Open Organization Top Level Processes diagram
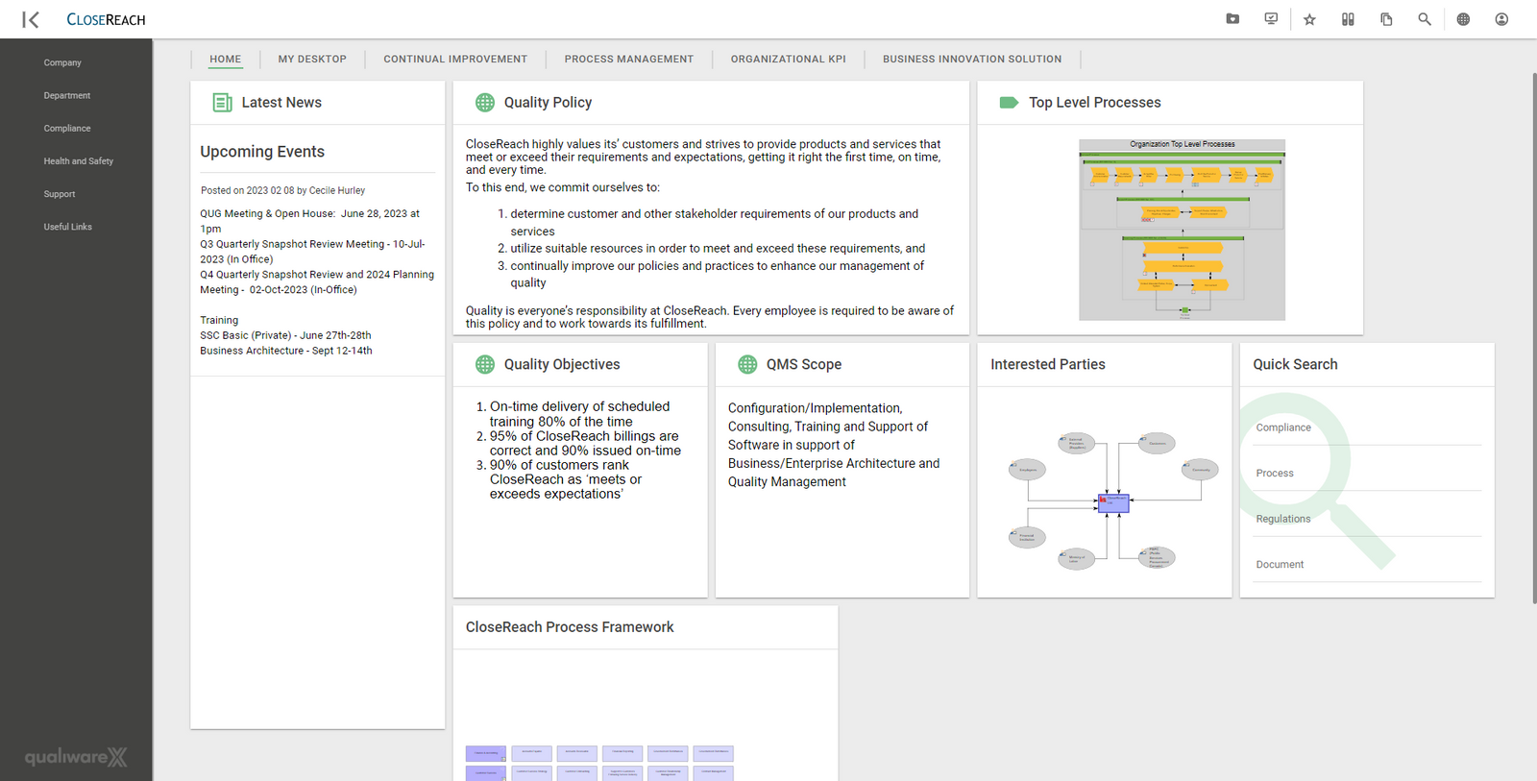This screenshot has width=1537, height=781. click(x=1182, y=231)
